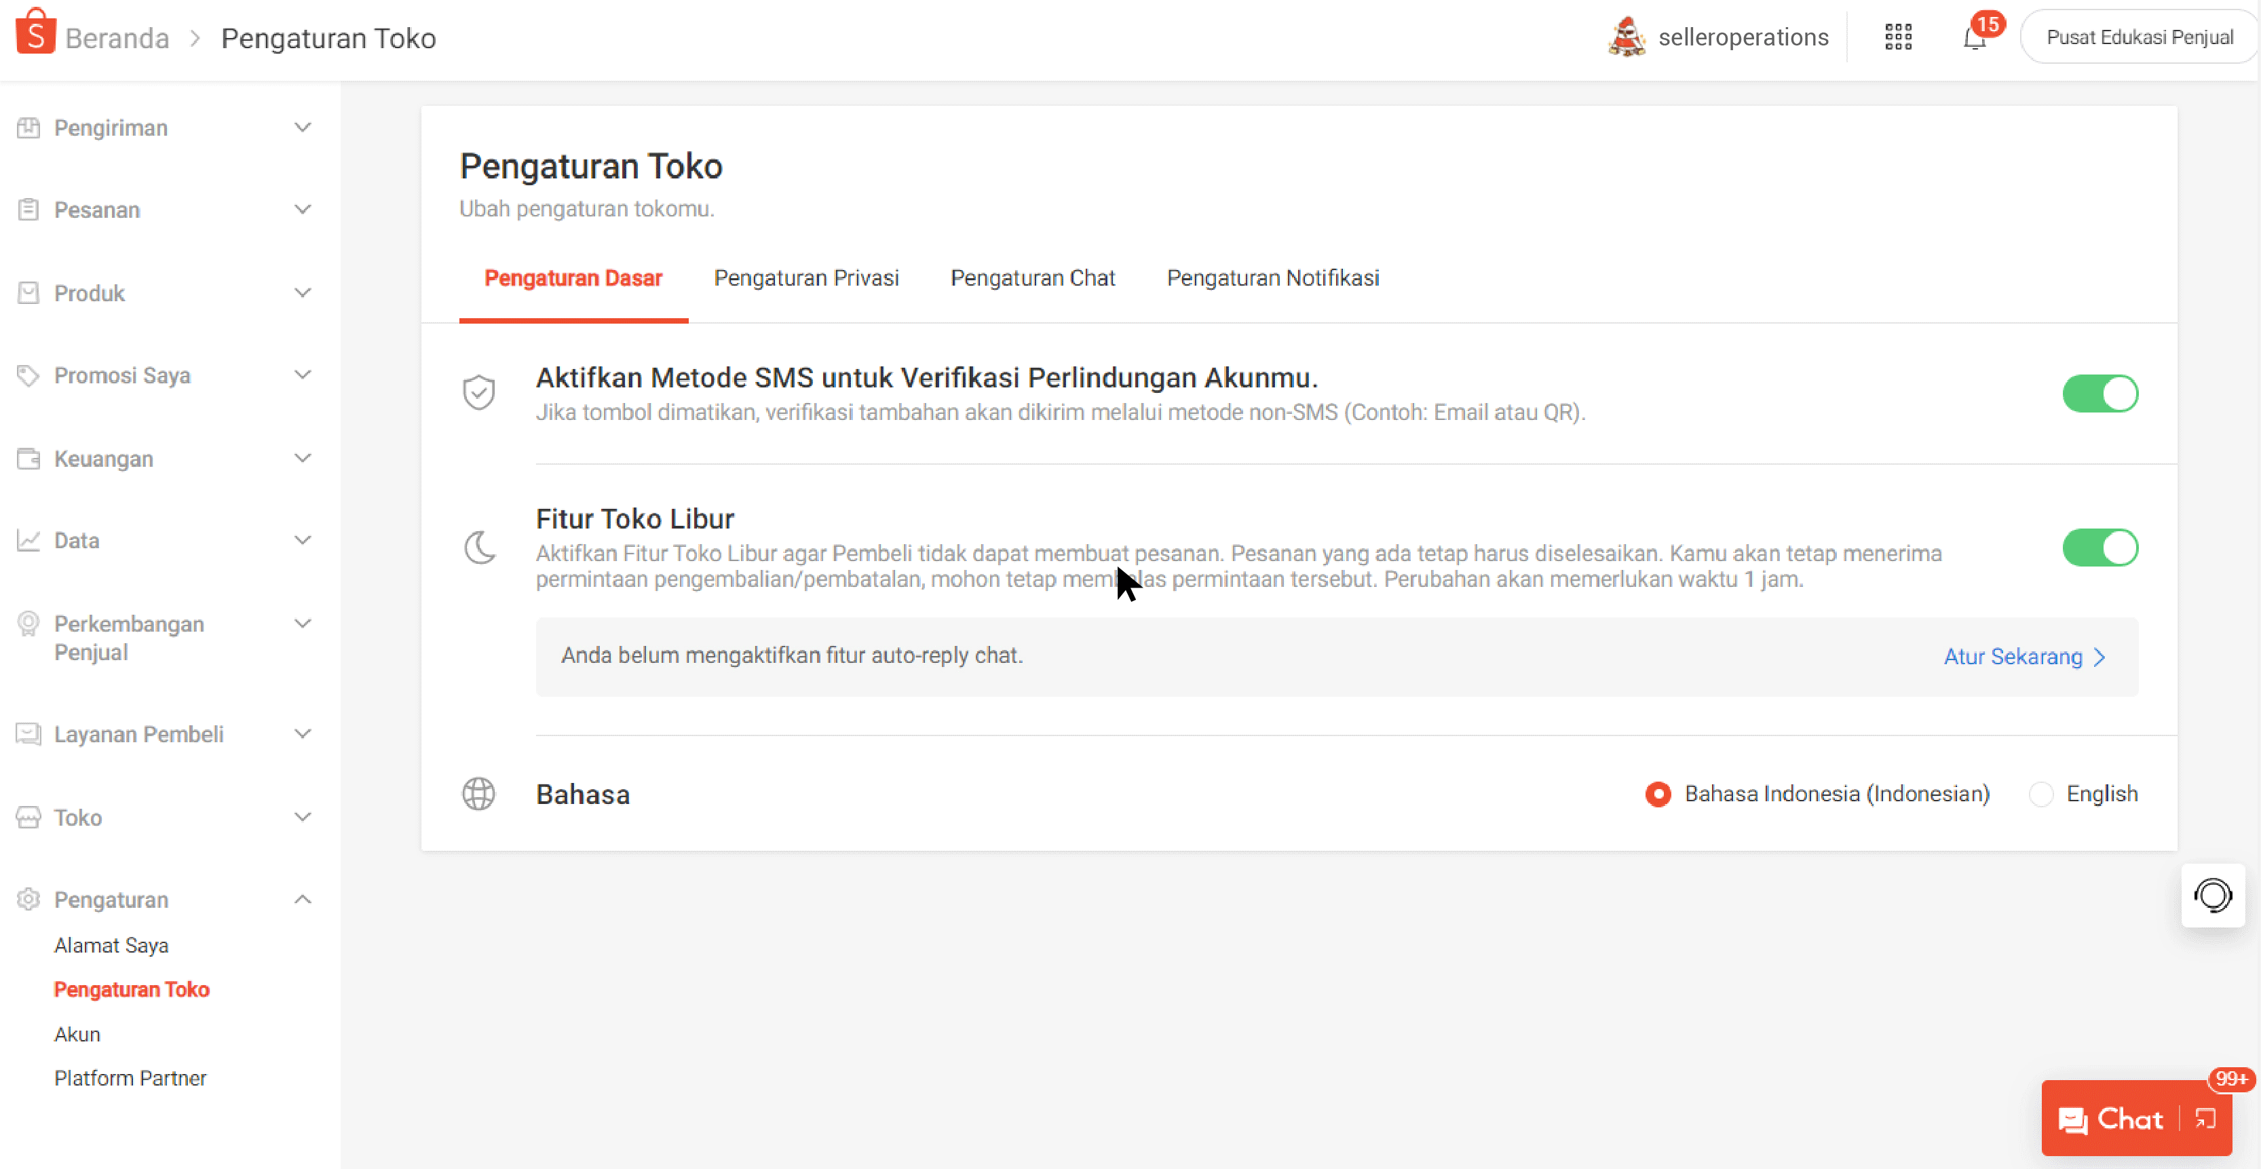Expand chat window using the popout icon

pyautogui.click(x=2206, y=1119)
